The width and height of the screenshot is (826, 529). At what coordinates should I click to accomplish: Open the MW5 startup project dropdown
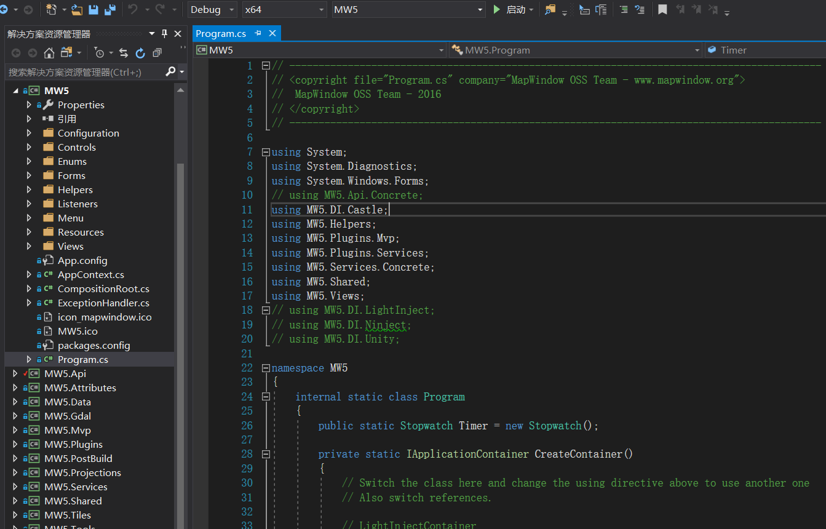coord(409,10)
